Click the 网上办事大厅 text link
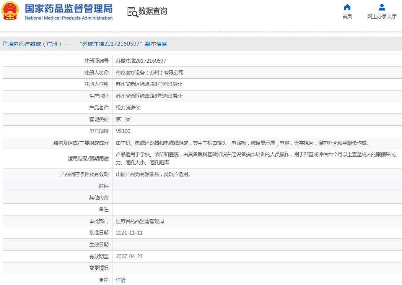The width and height of the screenshot is (402, 285). tap(382, 16)
